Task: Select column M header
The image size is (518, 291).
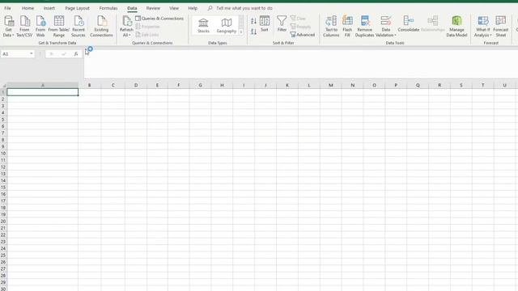Action: pos(331,85)
